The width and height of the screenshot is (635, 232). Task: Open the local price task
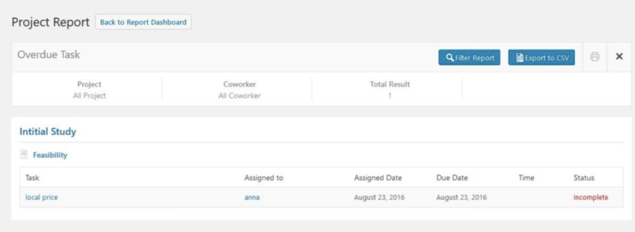pos(42,197)
